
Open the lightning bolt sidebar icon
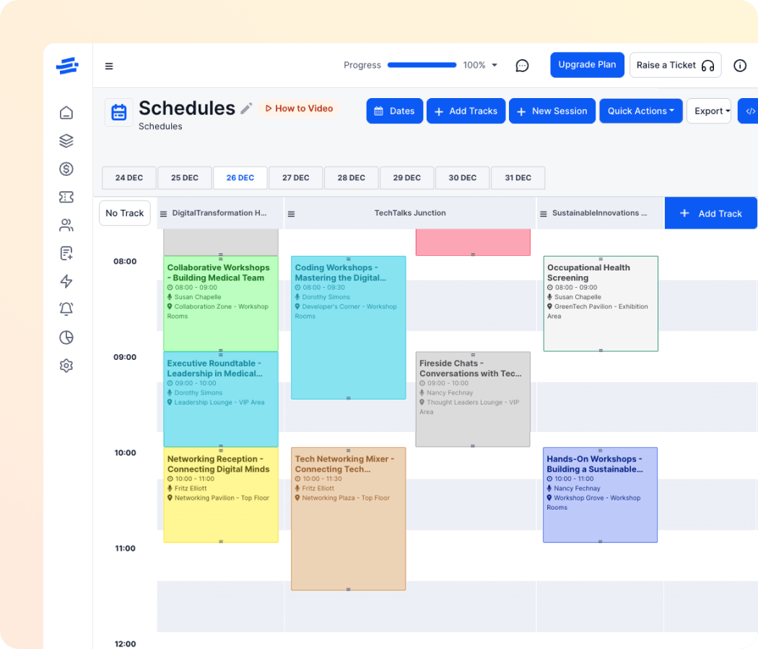(x=66, y=281)
